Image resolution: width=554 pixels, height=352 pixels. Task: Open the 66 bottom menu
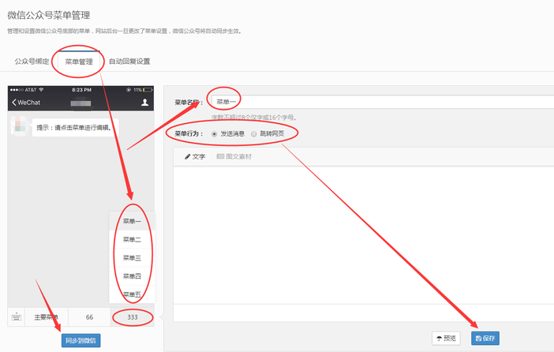[89, 317]
